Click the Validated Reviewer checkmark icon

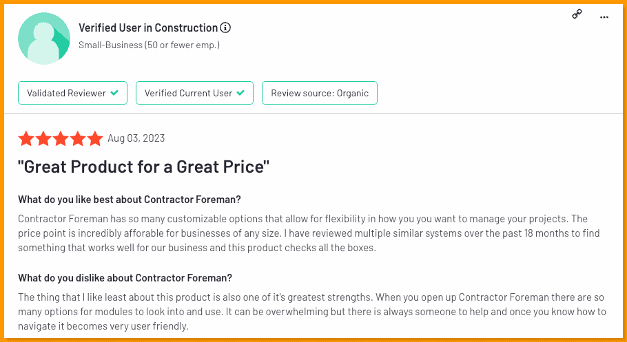coord(114,93)
